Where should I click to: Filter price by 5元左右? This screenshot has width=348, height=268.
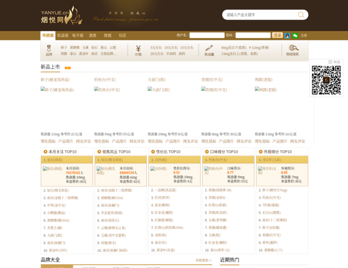coord(156,48)
